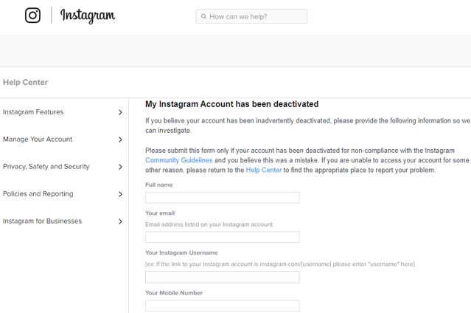Click the Instagram camera logo icon

[x=32, y=15]
